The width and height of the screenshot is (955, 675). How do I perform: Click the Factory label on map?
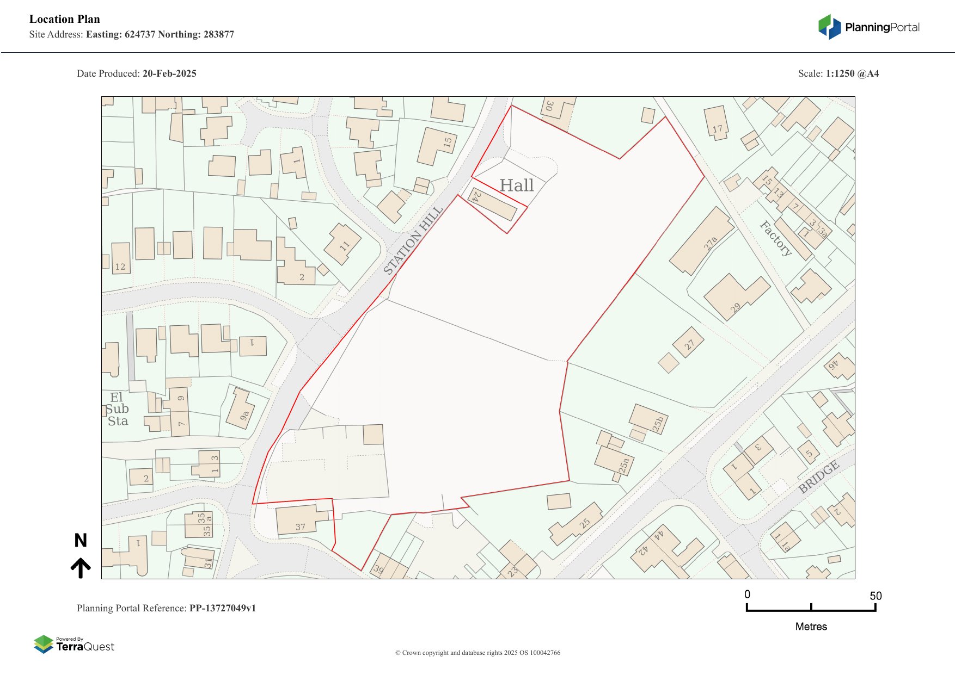[x=776, y=238]
